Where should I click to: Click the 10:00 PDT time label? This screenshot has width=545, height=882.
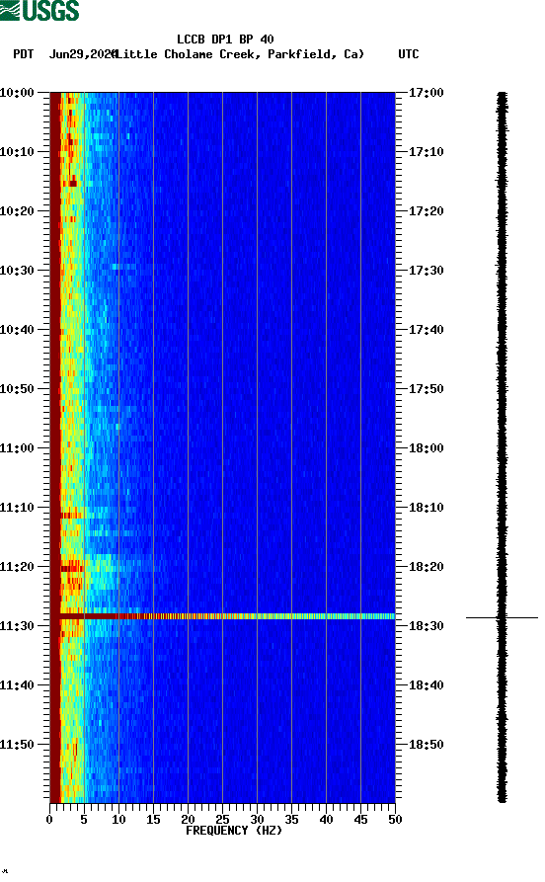coord(17,92)
